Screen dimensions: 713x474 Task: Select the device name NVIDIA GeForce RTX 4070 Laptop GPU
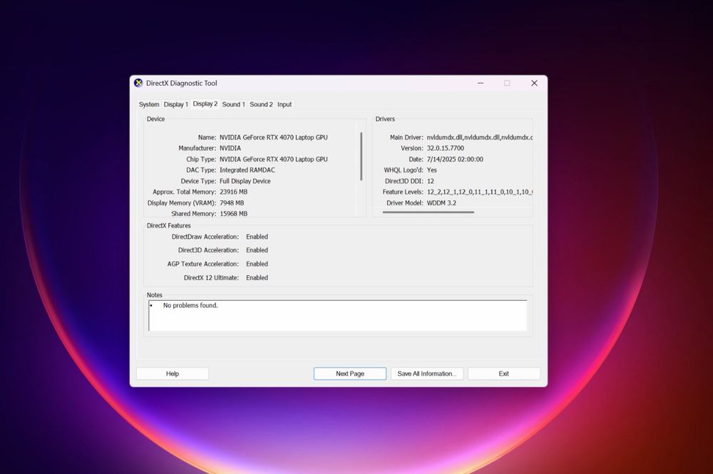tap(273, 138)
